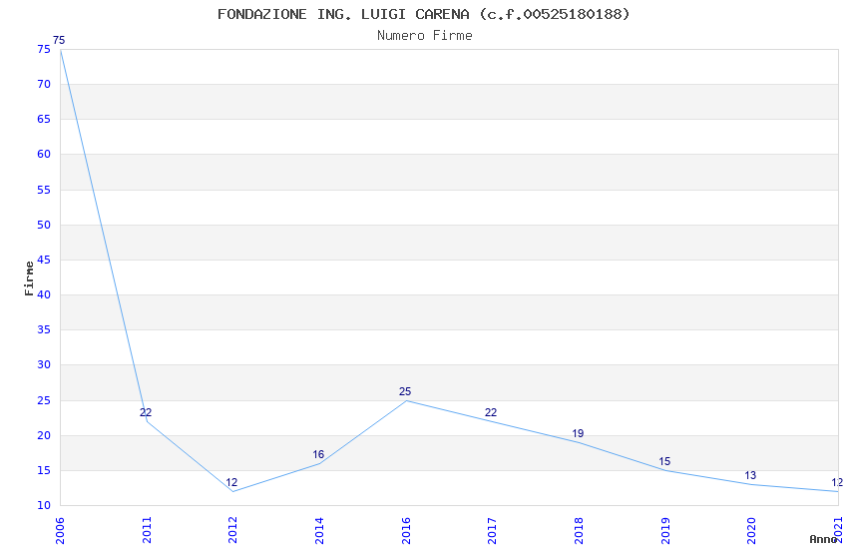
Task: Click x-axis year 2011
Action: coord(147,531)
